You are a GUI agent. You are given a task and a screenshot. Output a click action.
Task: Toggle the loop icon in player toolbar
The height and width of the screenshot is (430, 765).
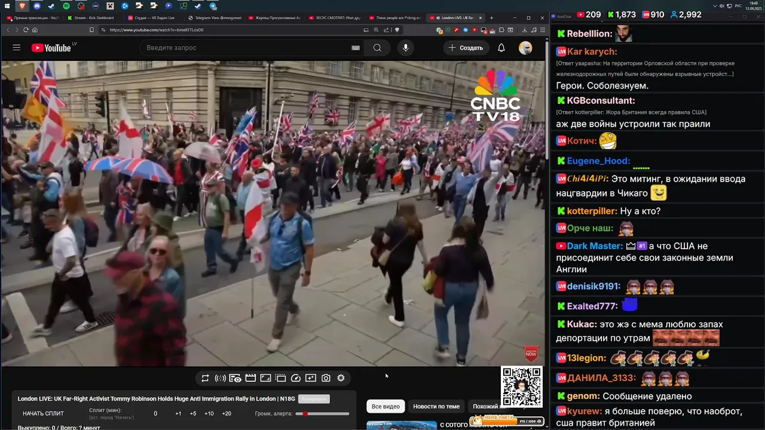tap(205, 378)
